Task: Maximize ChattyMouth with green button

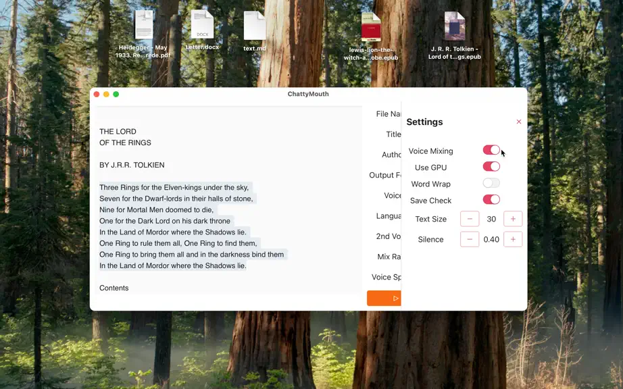Action: pos(116,94)
